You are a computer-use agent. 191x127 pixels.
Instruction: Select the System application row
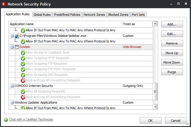tap(81, 47)
